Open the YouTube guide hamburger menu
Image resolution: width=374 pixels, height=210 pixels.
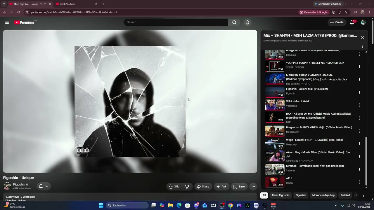[x=7, y=22]
